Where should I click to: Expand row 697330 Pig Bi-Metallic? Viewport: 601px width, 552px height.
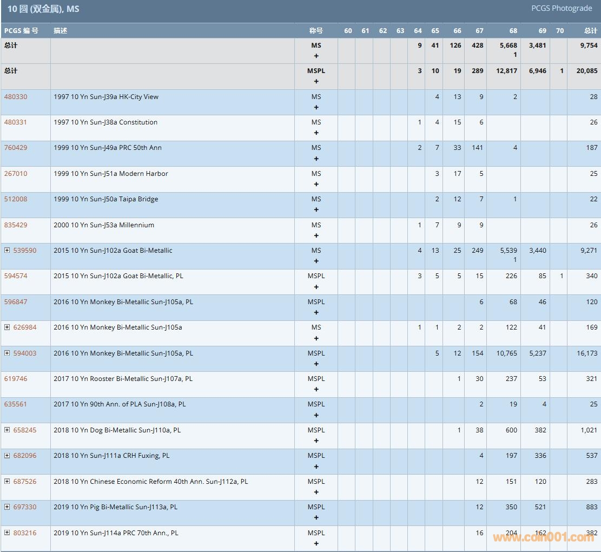[7, 507]
